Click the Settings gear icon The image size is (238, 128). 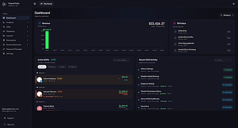pos(4,54)
